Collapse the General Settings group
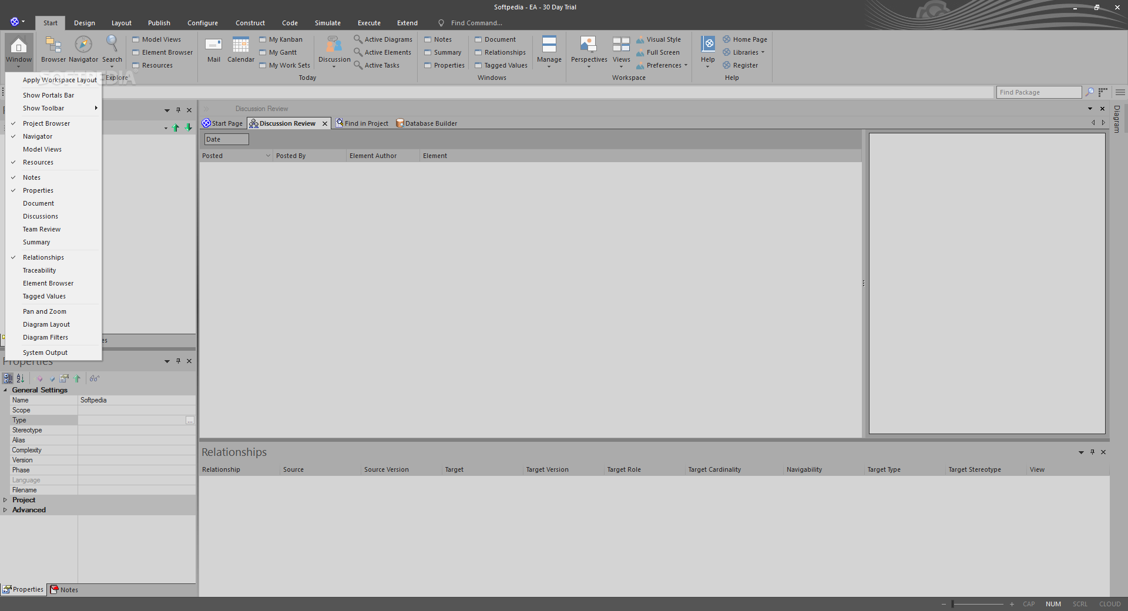This screenshot has height=611, width=1128. coord(5,390)
